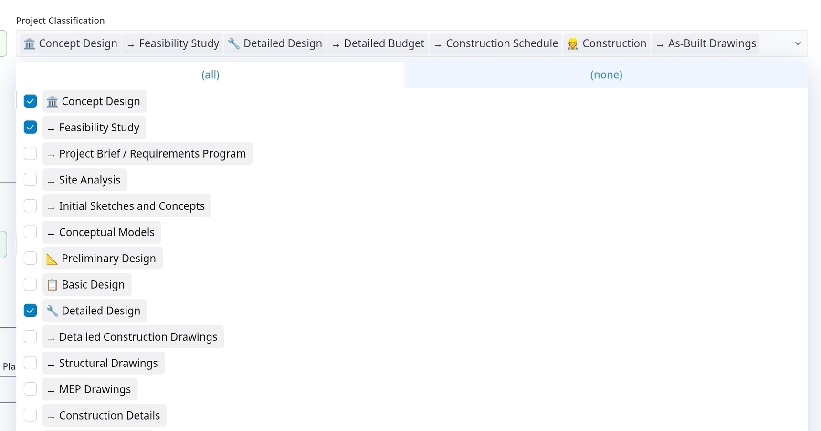Viewport: 821px width, 431px height.
Task: Uncheck the Concept Design checkbox
Action: (30, 101)
